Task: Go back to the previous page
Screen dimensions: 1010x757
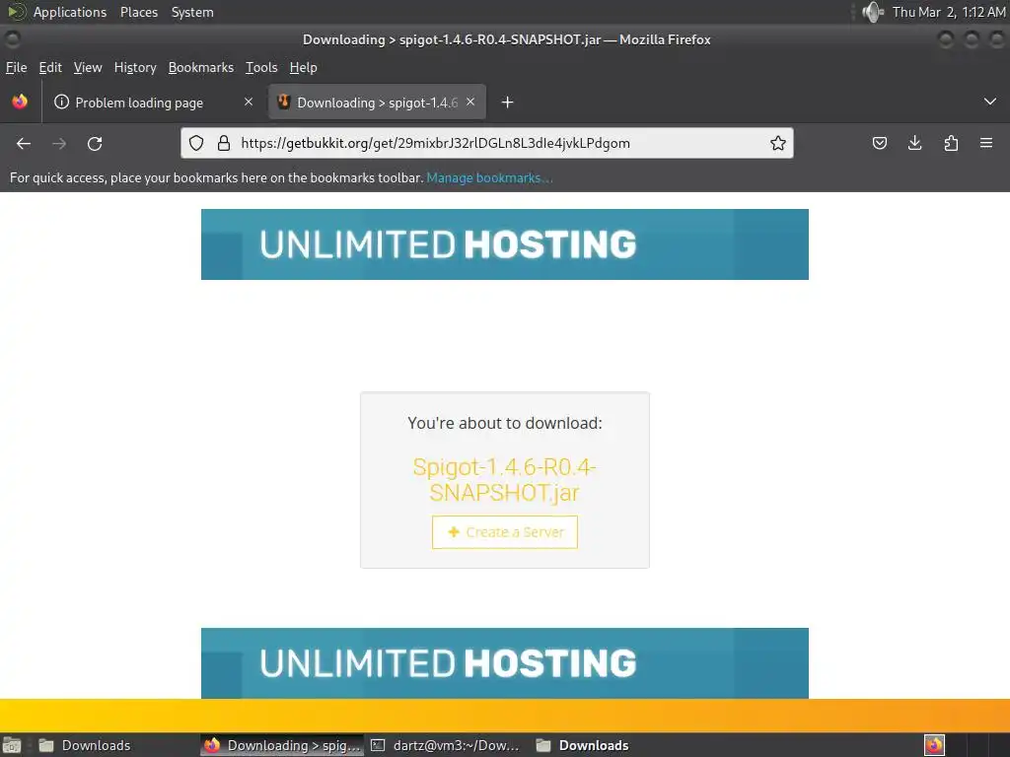Action: (x=24, y=144)
